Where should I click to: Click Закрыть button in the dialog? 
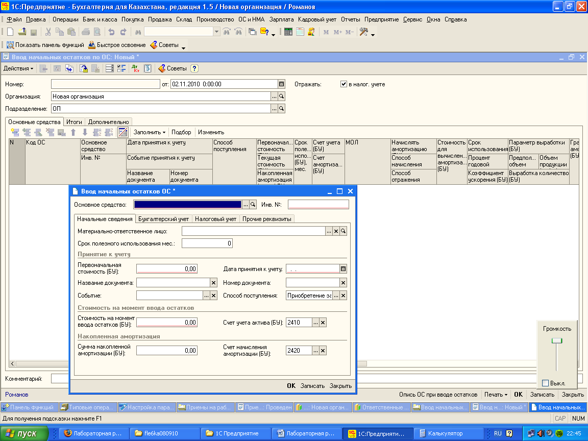tap(340, 386)
